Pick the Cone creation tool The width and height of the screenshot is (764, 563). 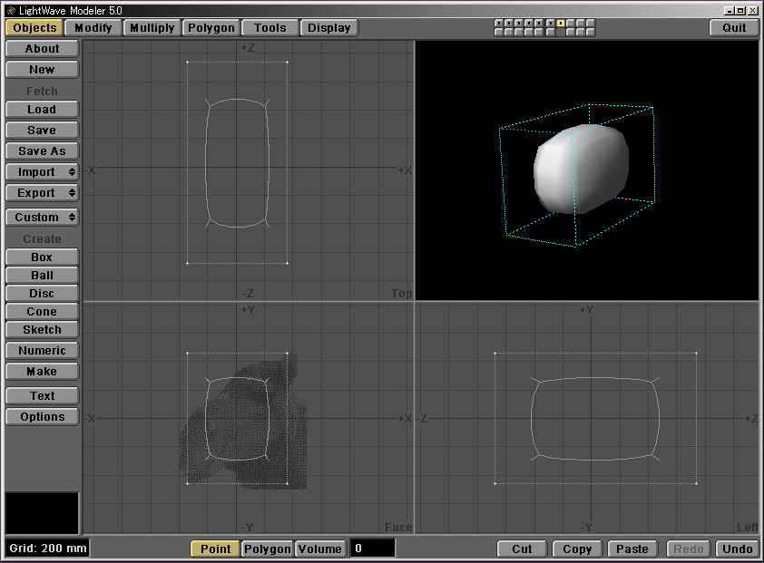42,312
